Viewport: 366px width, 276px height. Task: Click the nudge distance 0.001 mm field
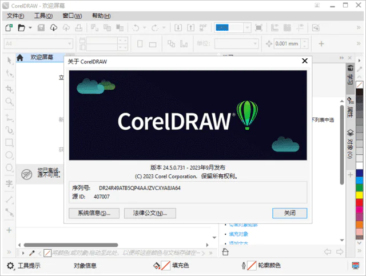coord(287,43)
